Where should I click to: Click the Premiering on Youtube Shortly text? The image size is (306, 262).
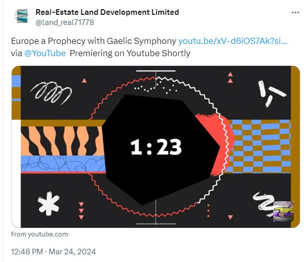130,53
